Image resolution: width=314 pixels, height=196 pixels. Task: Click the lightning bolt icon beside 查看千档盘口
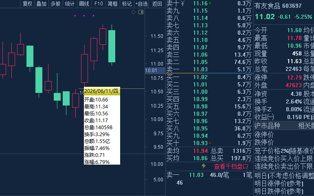204,166
